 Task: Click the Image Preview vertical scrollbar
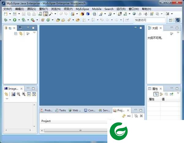(x=34, y=115)
